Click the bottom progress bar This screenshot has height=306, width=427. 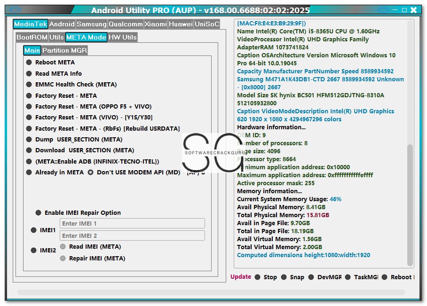coord(211,292)
